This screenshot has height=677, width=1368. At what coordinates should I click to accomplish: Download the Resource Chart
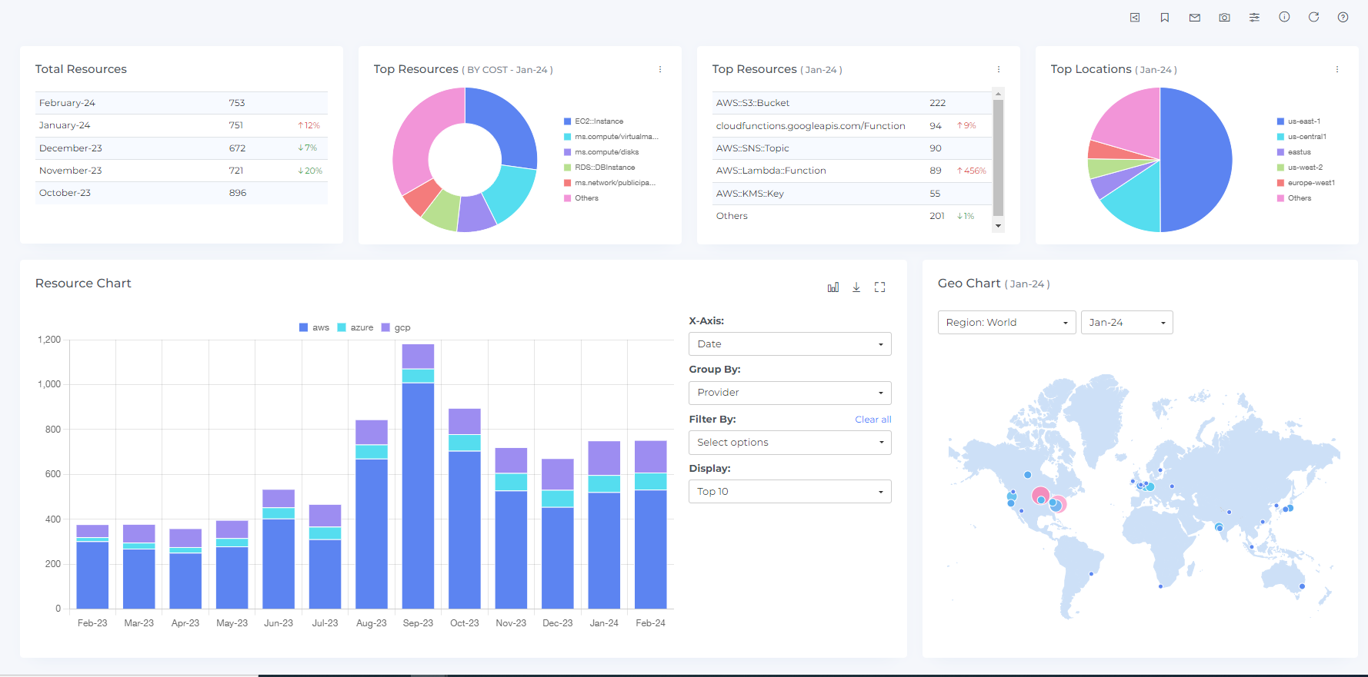(856, 287)
